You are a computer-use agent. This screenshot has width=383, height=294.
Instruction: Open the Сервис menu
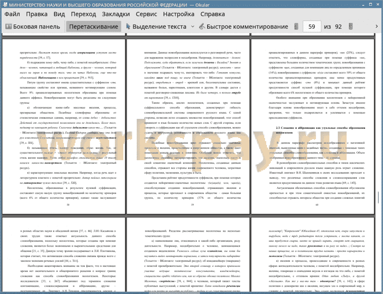(146, 14)
